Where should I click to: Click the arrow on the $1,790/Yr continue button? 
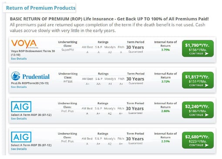(x=207, y=54)
